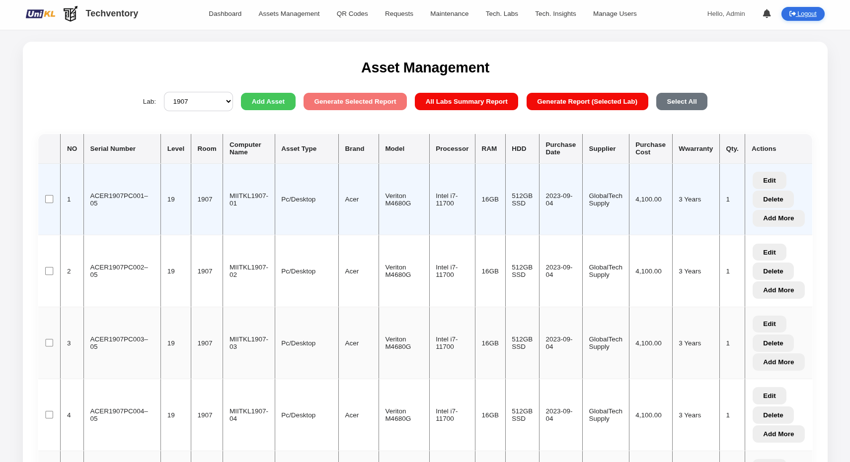850x462 pixels.
Task: Open the notification bell
Action: point(767,13)
